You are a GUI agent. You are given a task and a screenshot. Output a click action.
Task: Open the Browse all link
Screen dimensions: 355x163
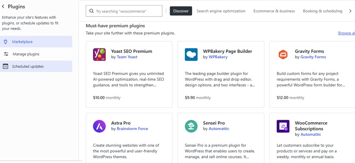click(x=346, y=33)
